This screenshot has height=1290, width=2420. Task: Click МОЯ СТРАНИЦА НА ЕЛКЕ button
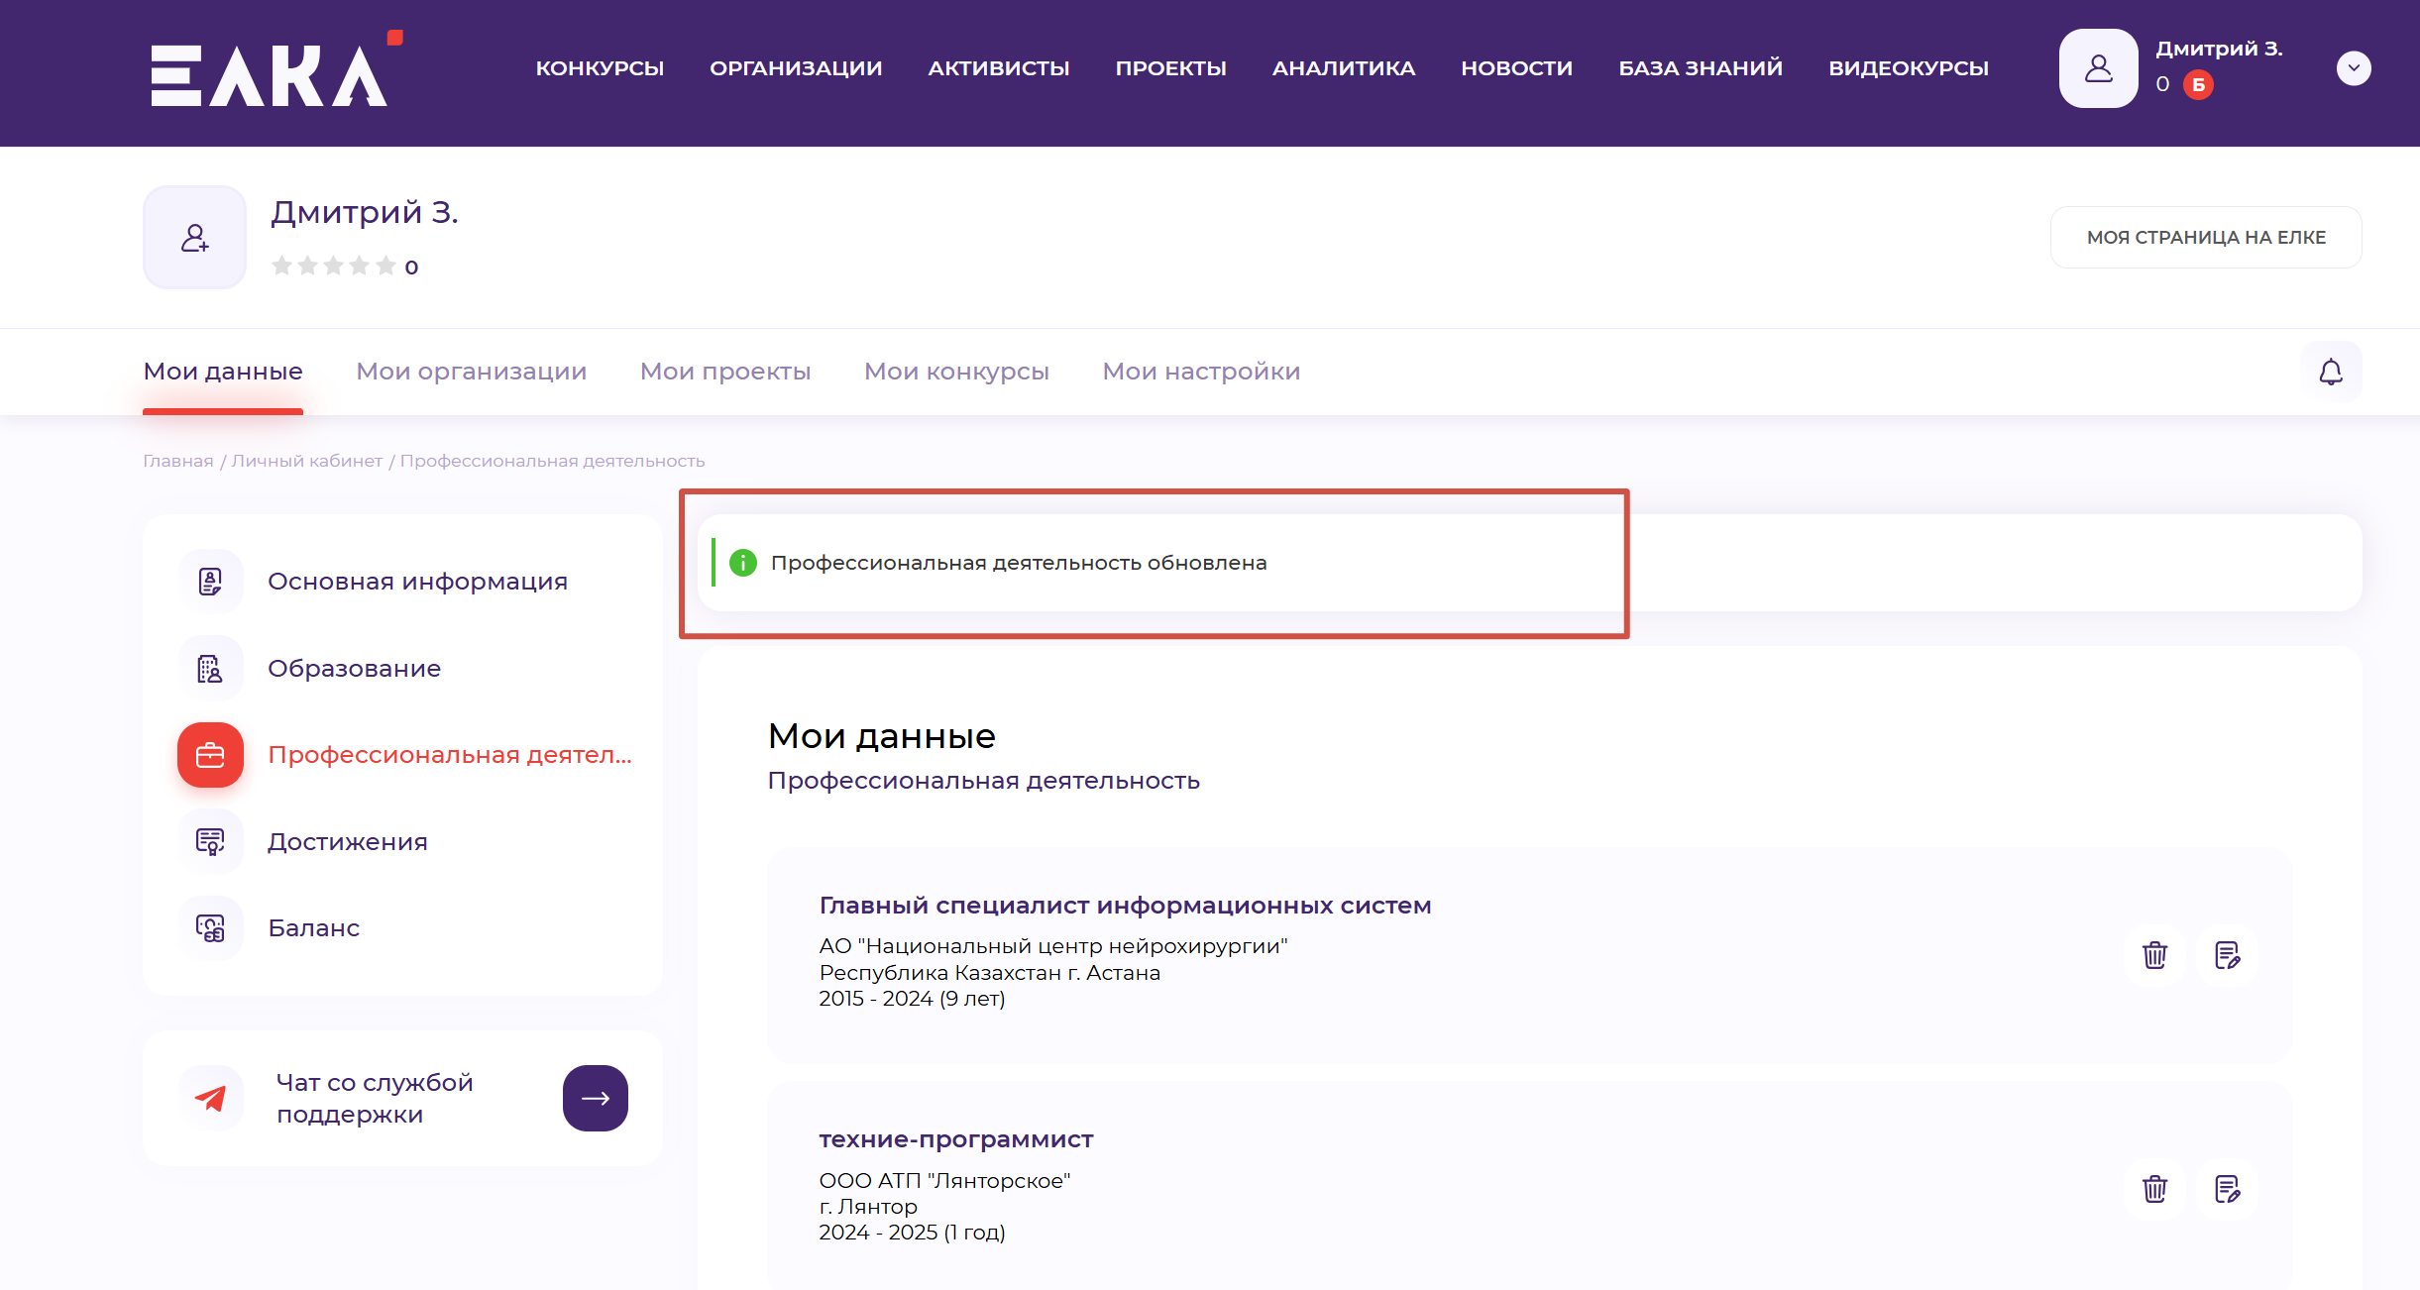[2205, 238]
